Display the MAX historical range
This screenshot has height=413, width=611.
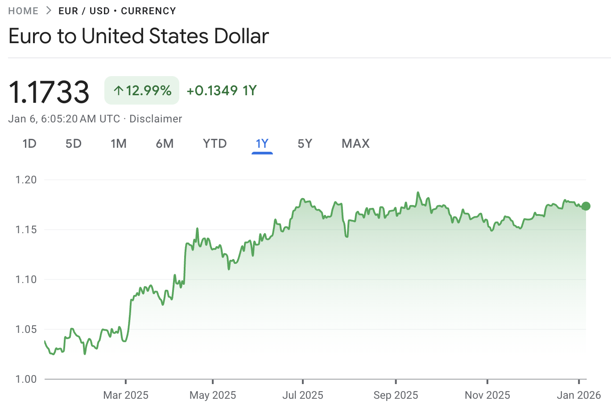click(x=355, y=143)
